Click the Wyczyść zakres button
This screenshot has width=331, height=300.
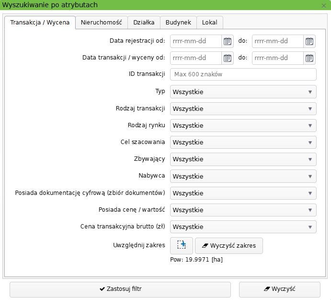[229, 245]
